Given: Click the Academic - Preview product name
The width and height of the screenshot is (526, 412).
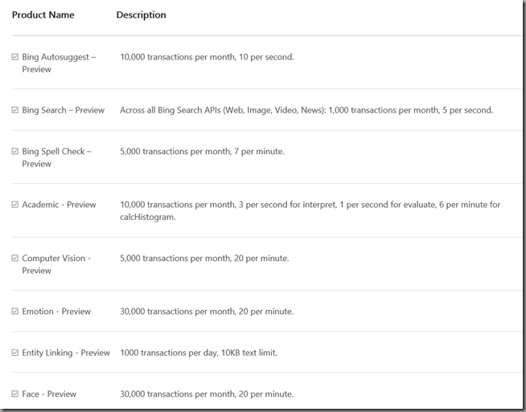Looking at the screenshot, I should [x=59, y=204].
